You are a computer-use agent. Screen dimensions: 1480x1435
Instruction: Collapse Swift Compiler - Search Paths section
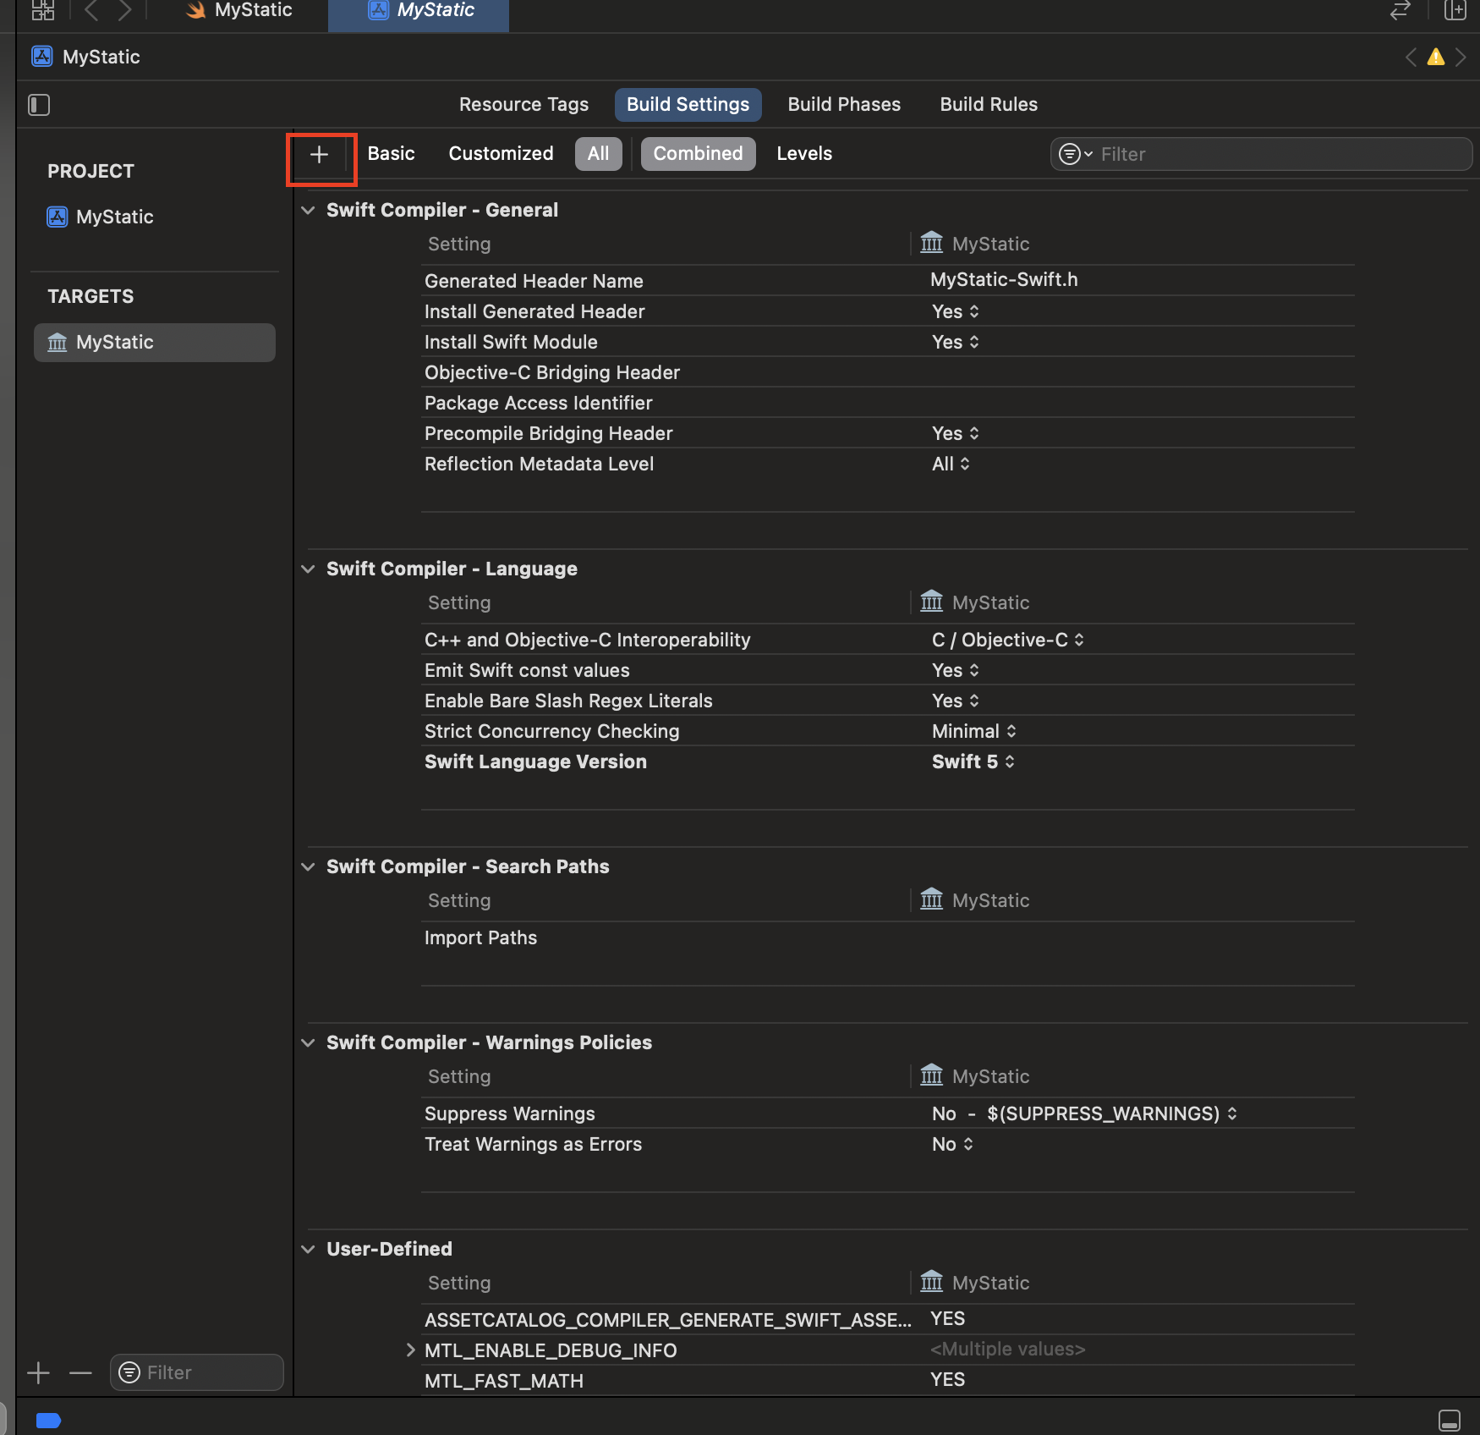[308, 866]
